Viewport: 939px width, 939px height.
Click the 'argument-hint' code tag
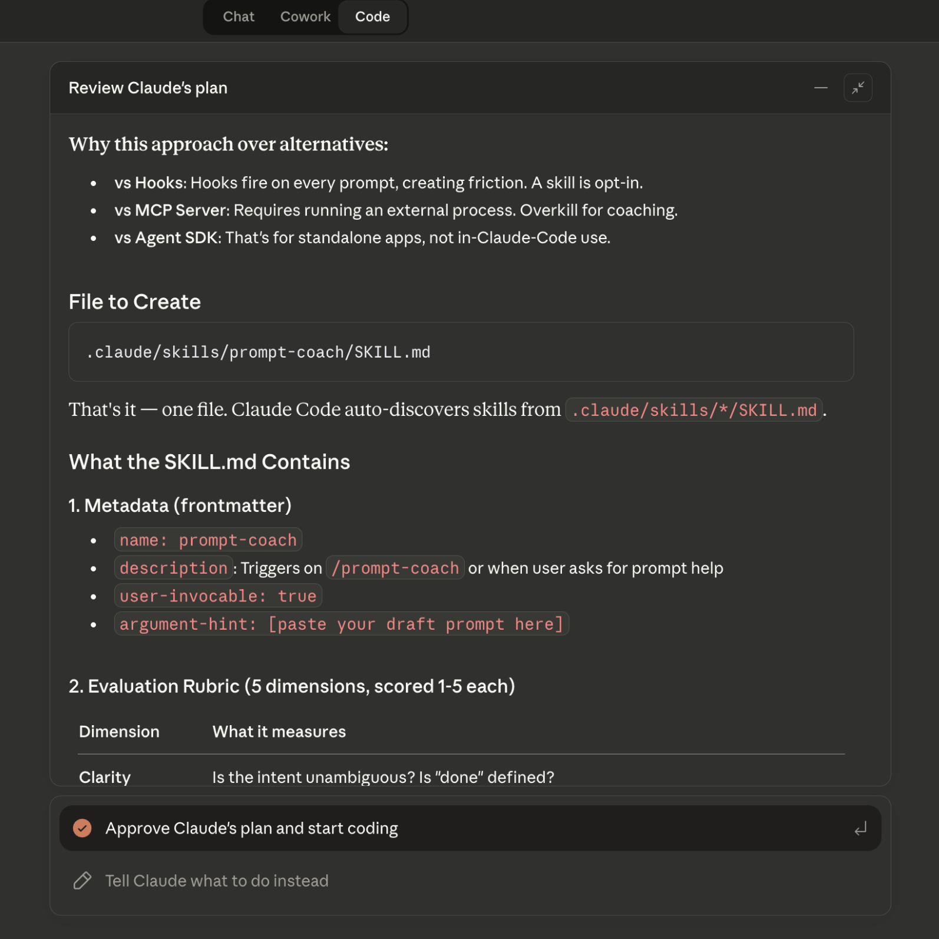tap(342, 624)
